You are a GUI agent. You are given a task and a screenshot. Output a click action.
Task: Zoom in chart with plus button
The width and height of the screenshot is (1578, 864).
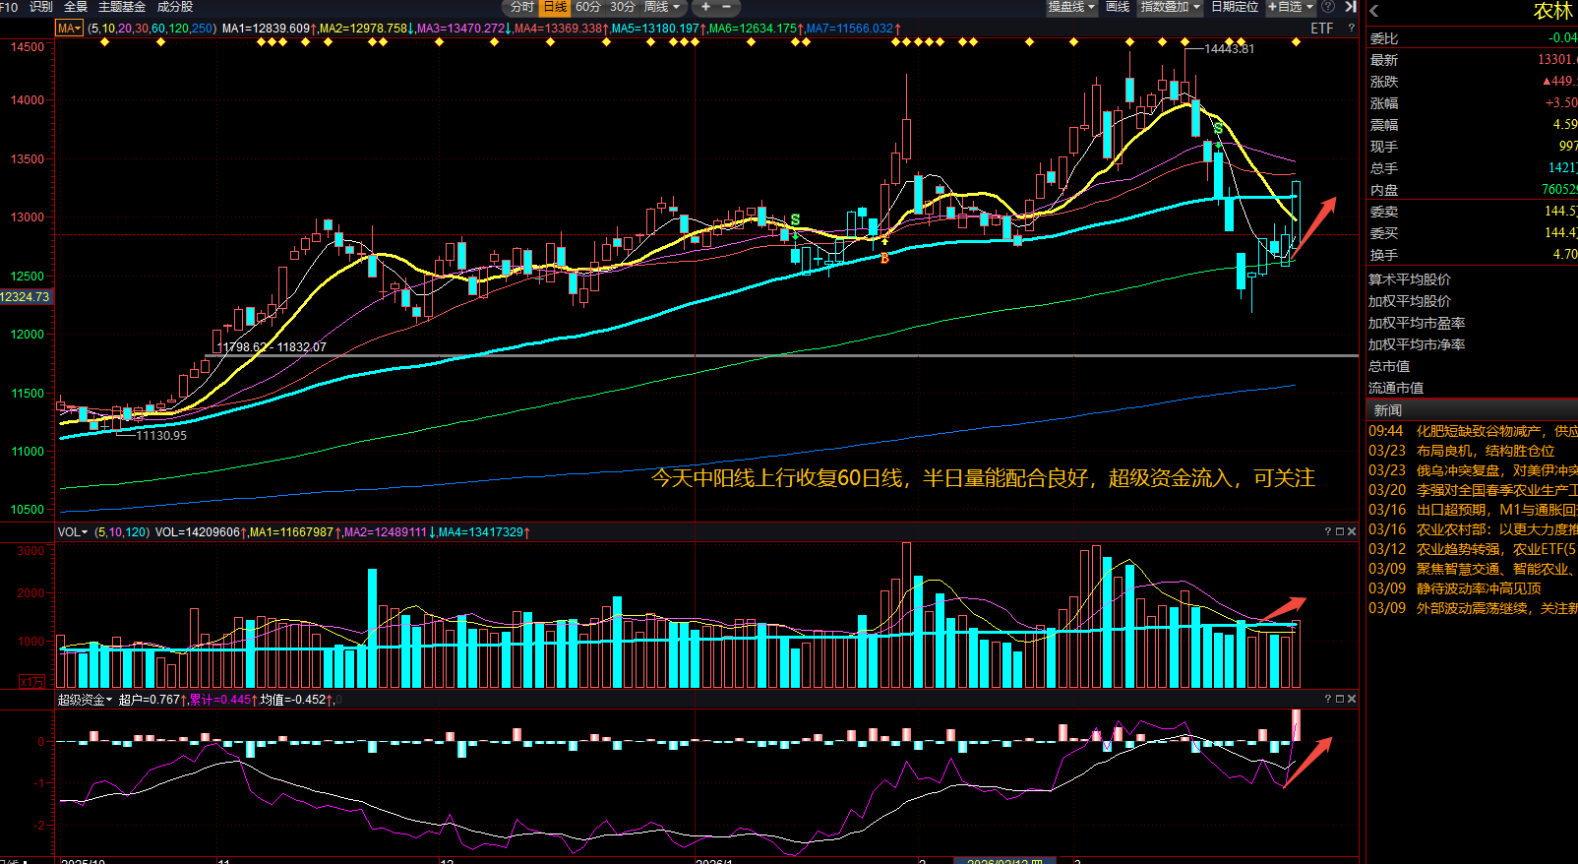705,7
